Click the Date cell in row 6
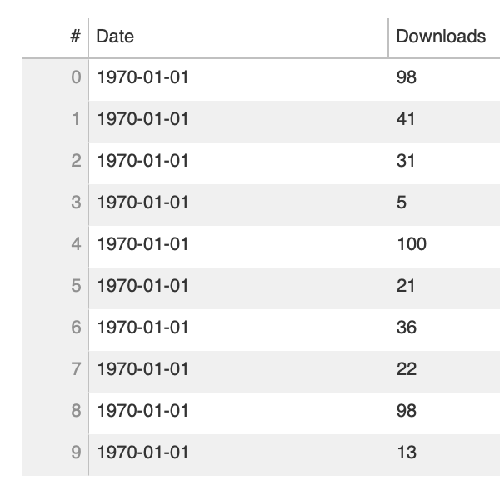The height and width of the screenshot is (500, 500). (143, 327)
